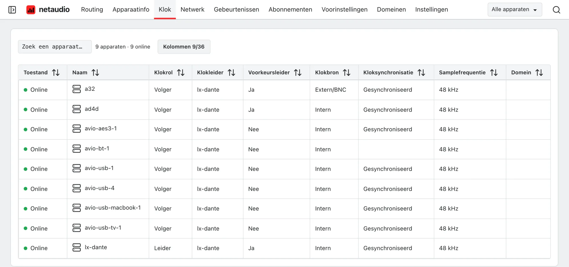The width and height of the screenshot is (569, 267).
Task: Sort by Klokleider column arrows
Action: [x=232, y=73]
